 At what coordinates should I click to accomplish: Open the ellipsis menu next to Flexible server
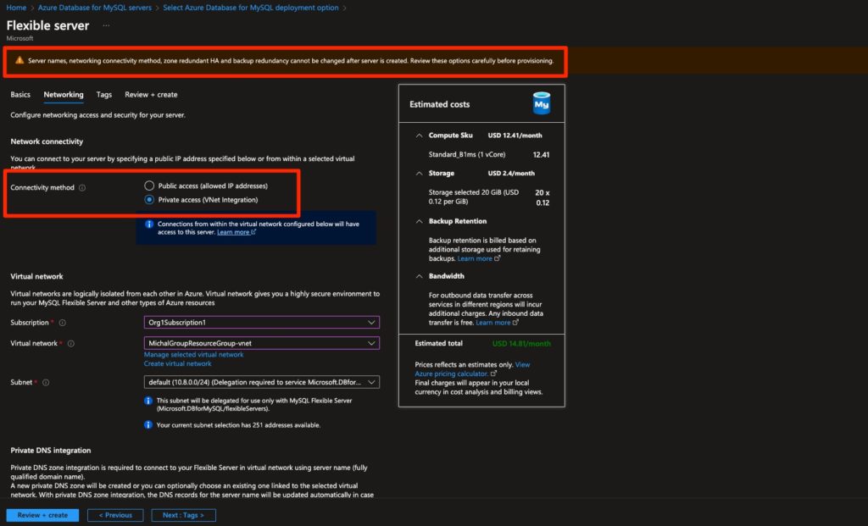(x=106, y=25)
